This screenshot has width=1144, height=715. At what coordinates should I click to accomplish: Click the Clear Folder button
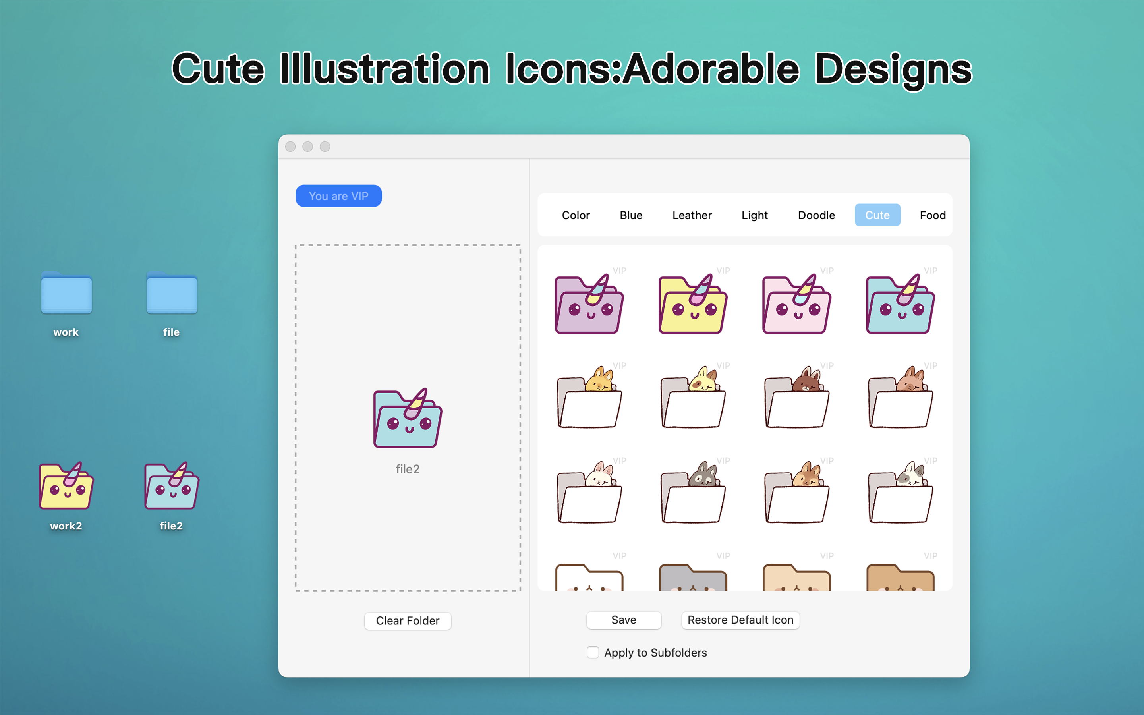coord(408,620)
